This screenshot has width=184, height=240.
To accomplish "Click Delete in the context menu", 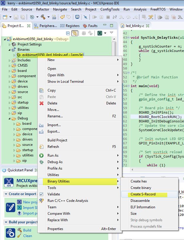I will 79,103.
